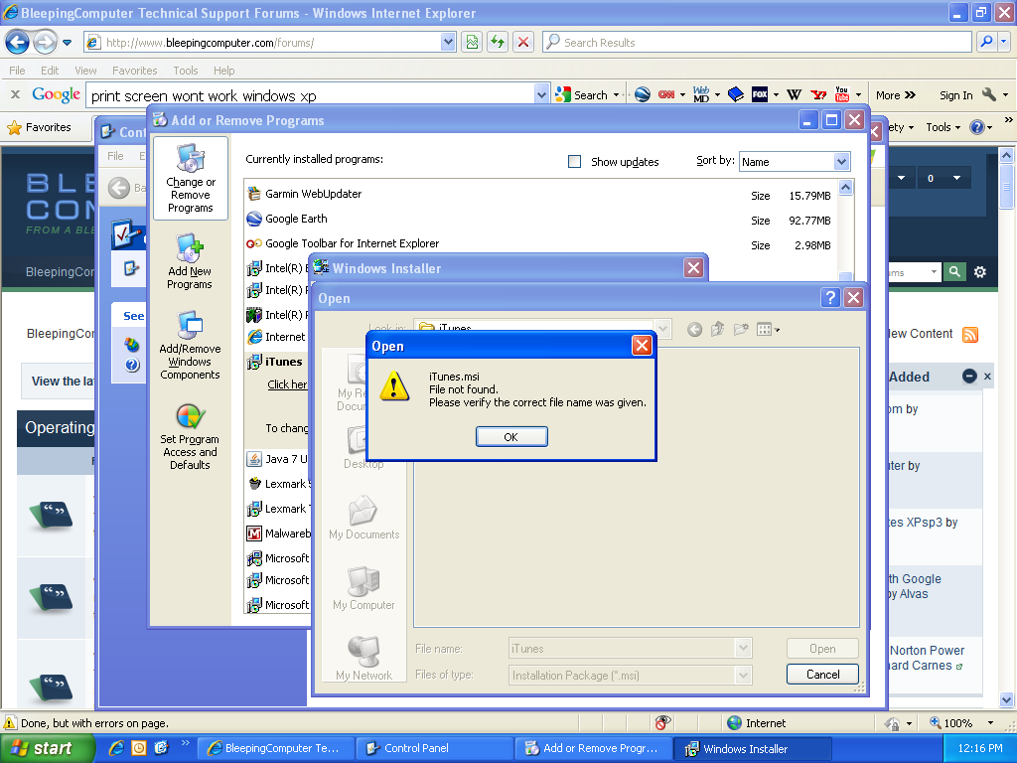The height and width of the screenshot is (763, 1017).
Task: Select Google Toolbar for Internet Explorer entry
Action: coord(343,243)
